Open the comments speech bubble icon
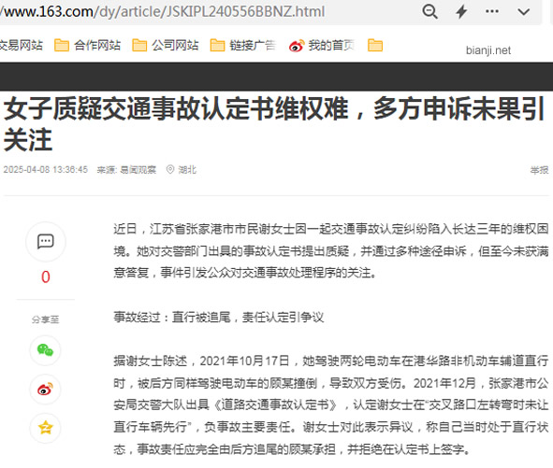The height and width of the screenshot is (468, 553). coord(46,242)
